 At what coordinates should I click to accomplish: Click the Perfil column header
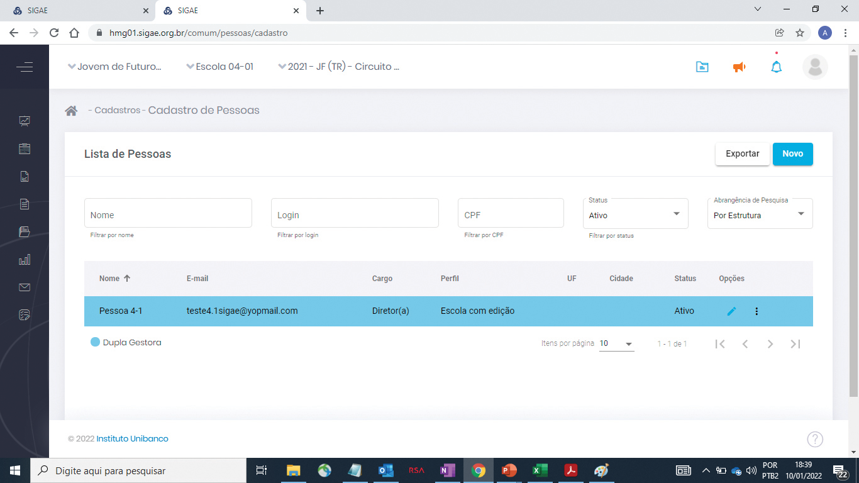(450, 279)
